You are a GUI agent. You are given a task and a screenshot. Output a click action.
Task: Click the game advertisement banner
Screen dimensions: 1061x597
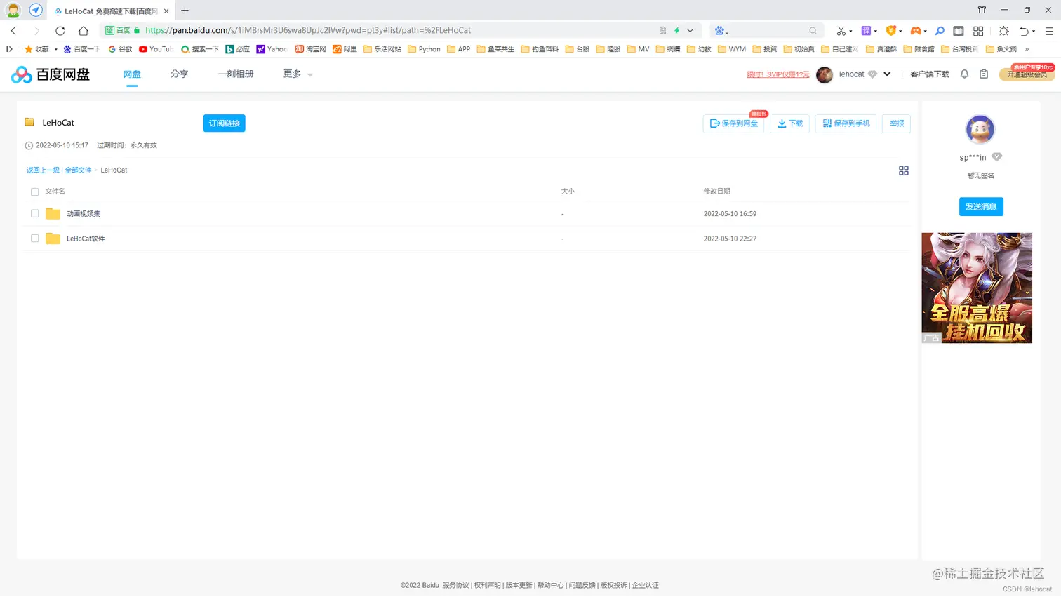pyautogui.click(x=977, y=288)
